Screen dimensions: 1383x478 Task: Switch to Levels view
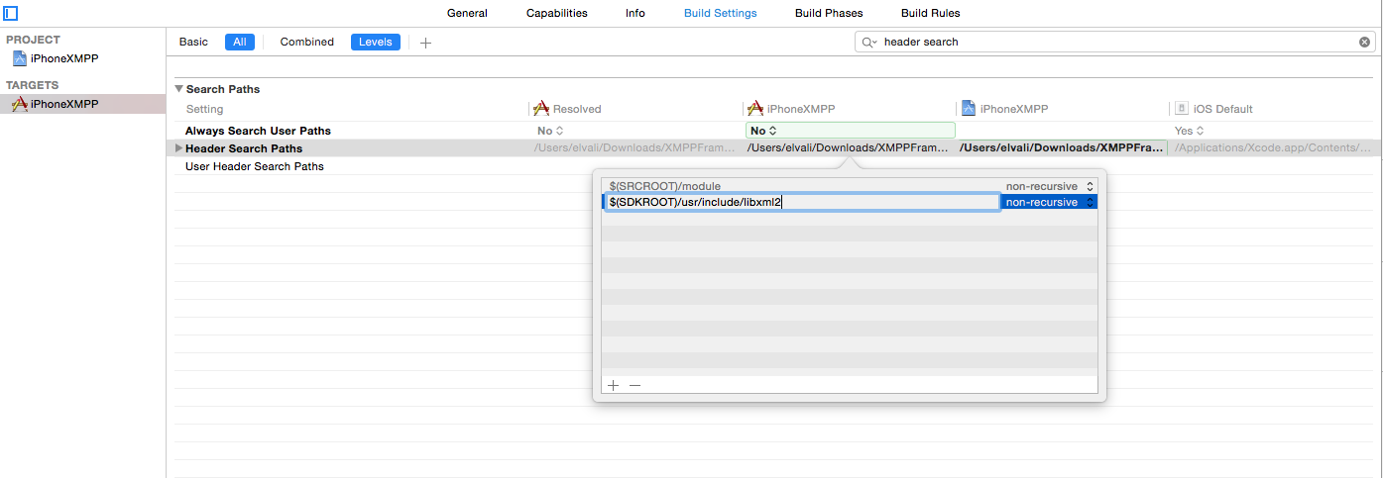pos(375,42)
